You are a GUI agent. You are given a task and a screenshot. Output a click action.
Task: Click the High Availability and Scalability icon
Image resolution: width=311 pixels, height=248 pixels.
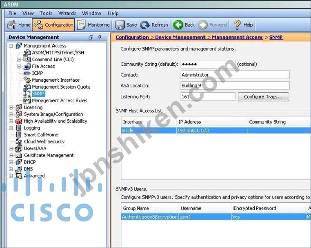(19, 121)
